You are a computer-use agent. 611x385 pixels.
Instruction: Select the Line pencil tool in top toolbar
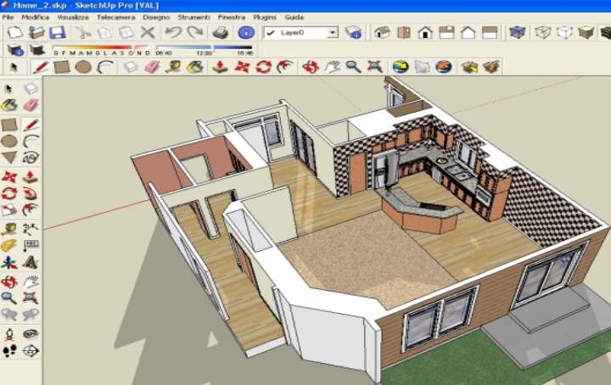tap(39, 66)
